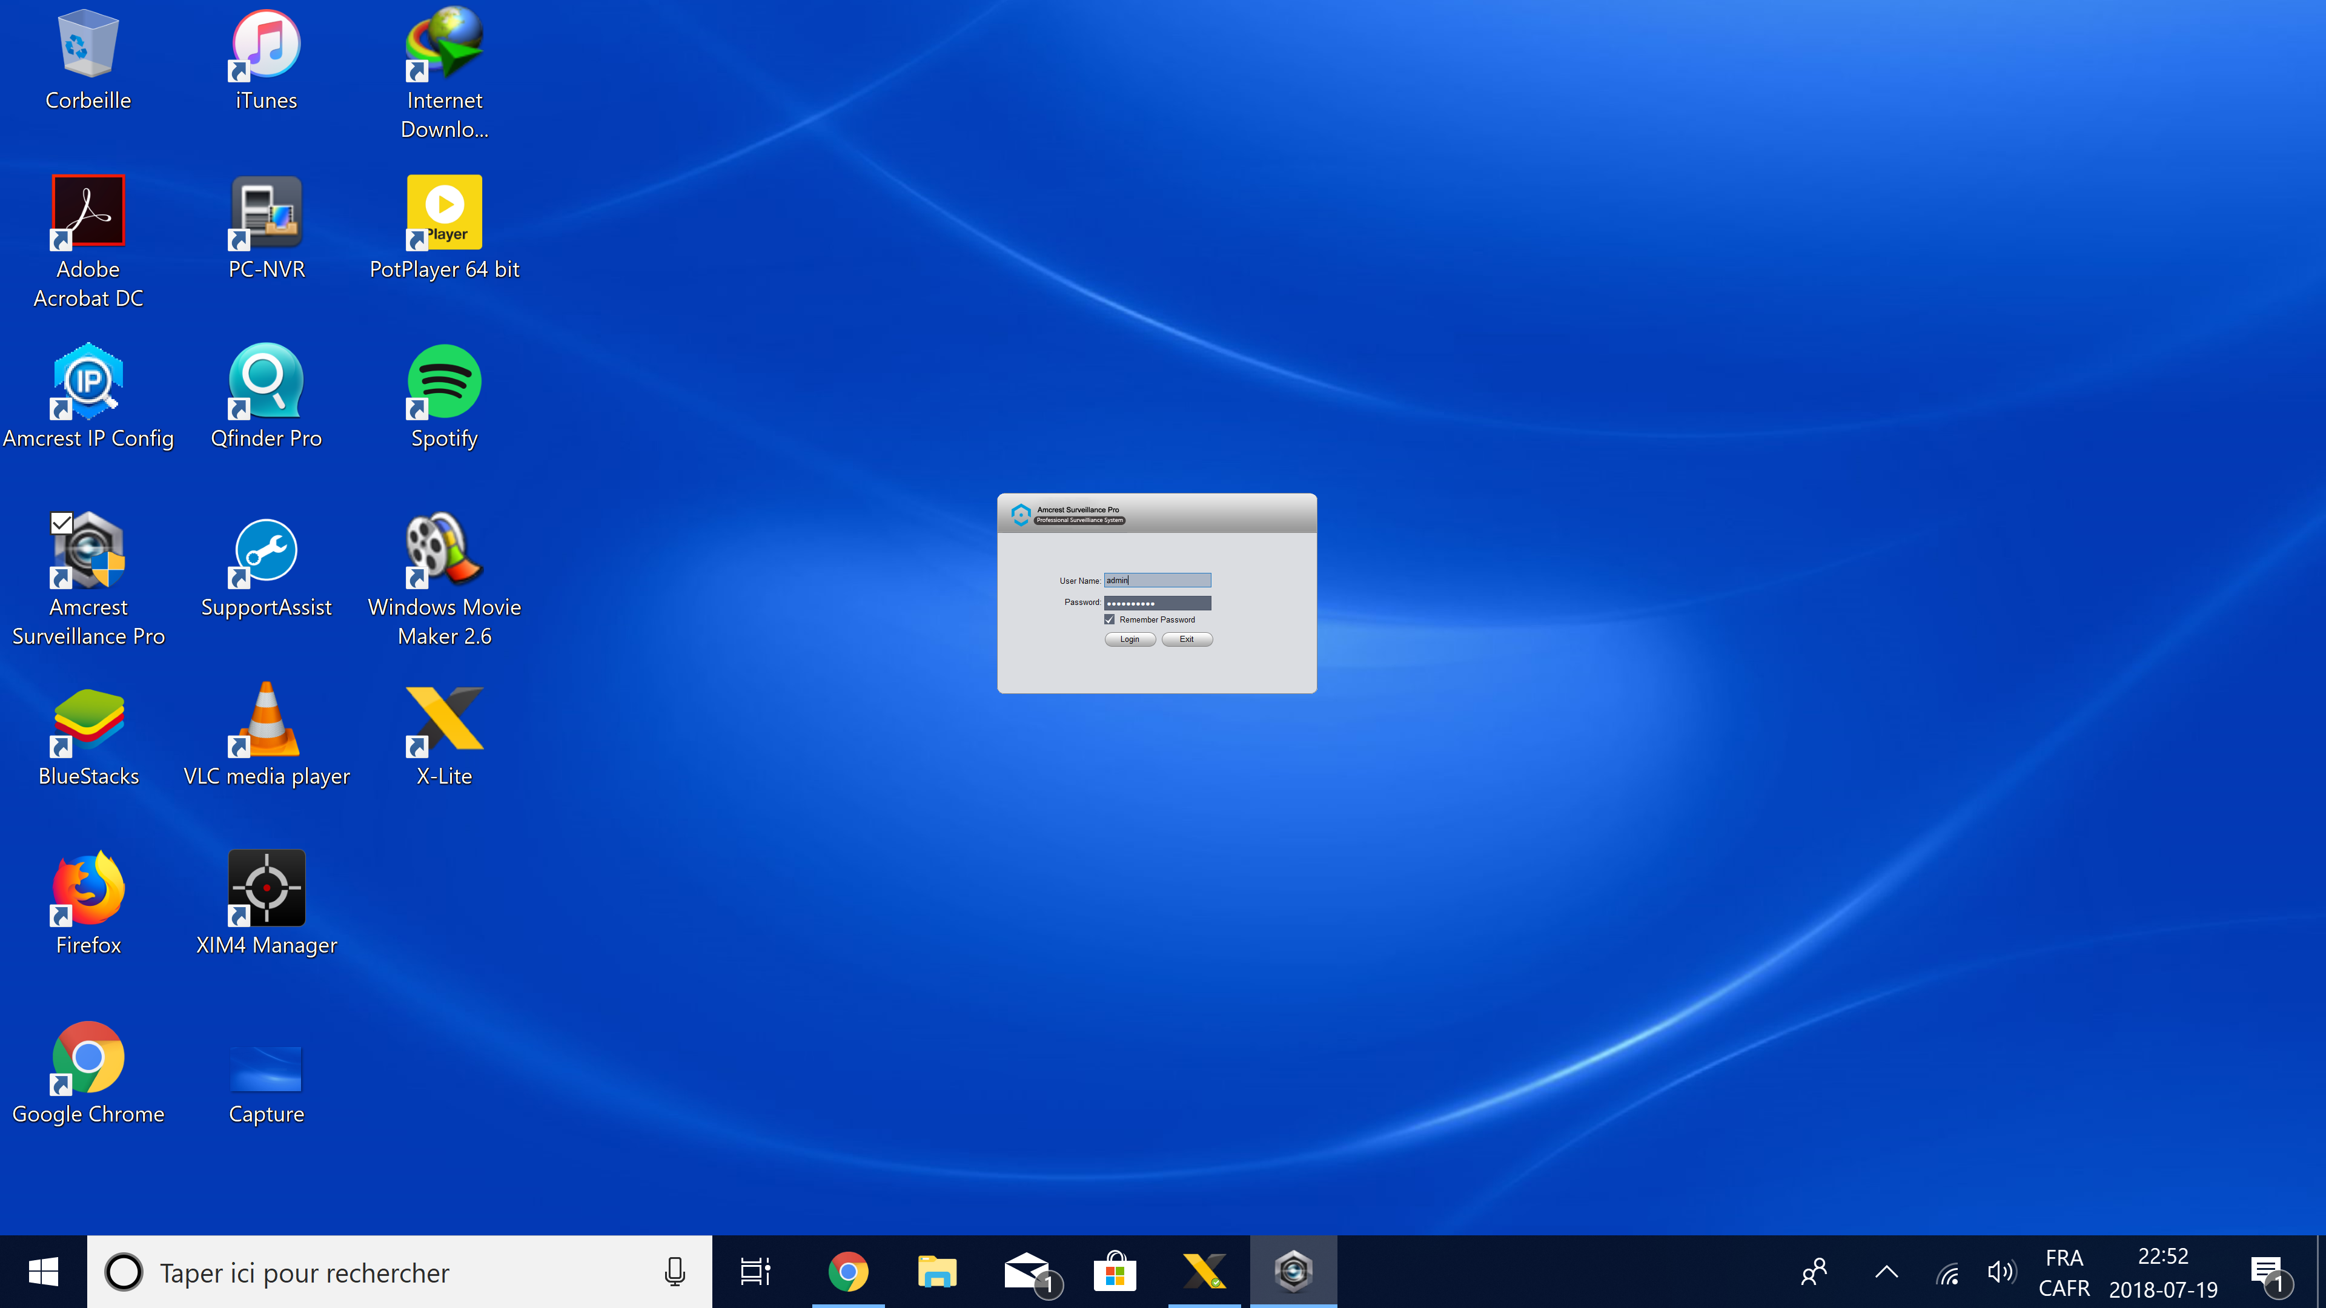Click the Login button
Screen dimensions: 2326x1308
[1130, 639]
